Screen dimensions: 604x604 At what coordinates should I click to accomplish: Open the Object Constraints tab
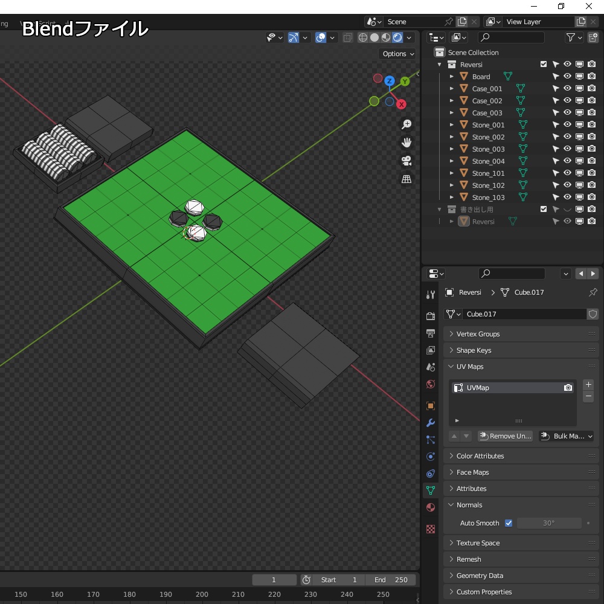pyautogui.click(x=430, y=474)
